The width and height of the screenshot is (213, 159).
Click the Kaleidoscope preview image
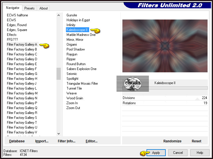coord(165,46)
